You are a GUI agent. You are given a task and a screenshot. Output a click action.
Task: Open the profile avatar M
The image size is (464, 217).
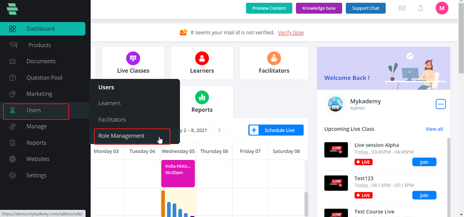point(442,8)
